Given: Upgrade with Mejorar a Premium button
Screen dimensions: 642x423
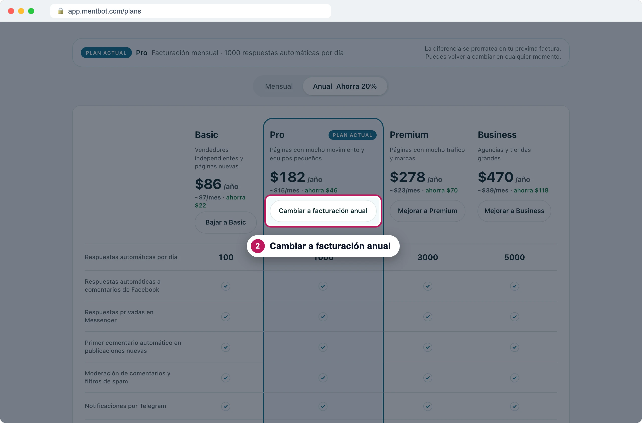Looking at the screenshot, I should pos(427,211).
